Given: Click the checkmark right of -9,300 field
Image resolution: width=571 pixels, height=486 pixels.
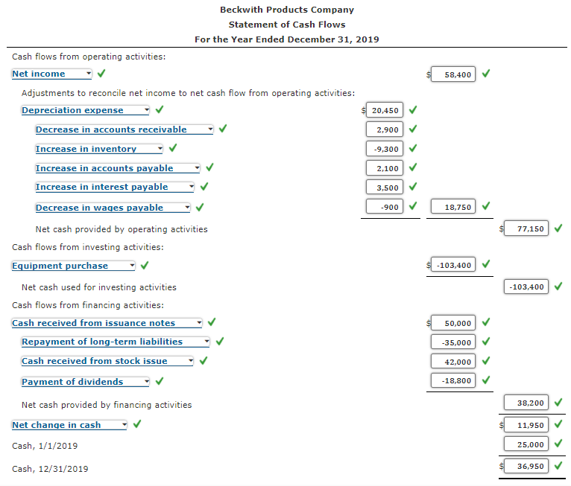Looking at the screenshot, I should click(x=412, y=148).
